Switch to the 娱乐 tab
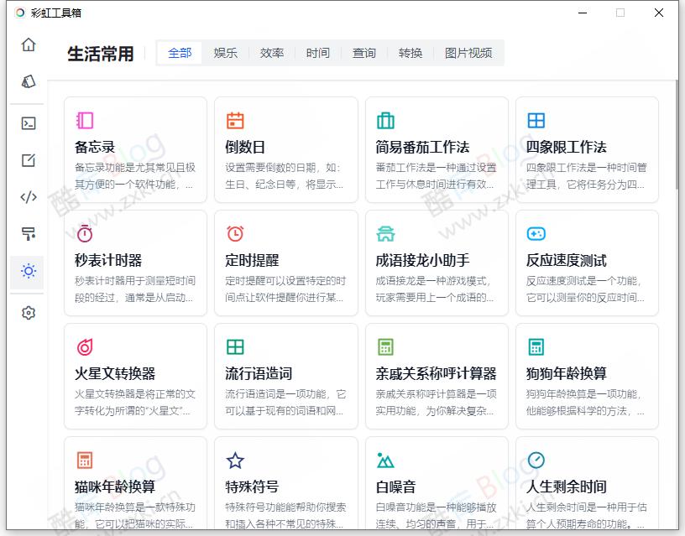 pos(226,52)
